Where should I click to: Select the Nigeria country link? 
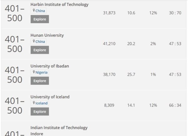click(42, 72)
